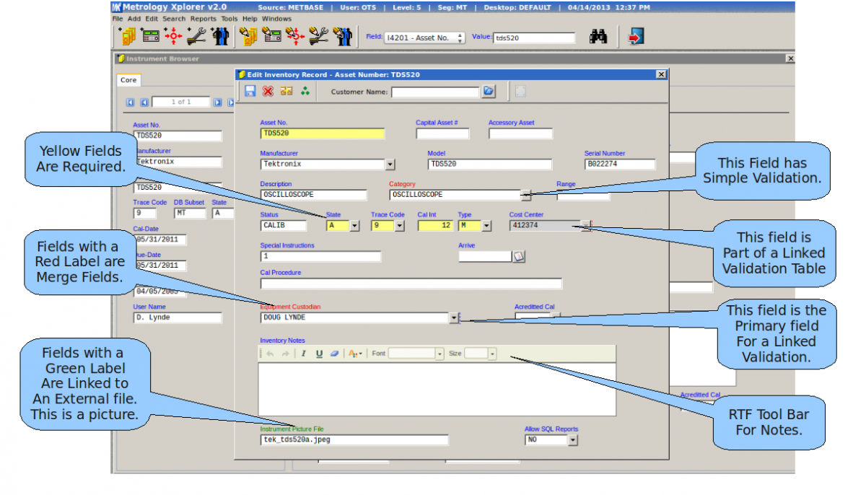The image size is (866, 495).
Task: Click the Instrument Picture File input field
Action: point(354,439)
